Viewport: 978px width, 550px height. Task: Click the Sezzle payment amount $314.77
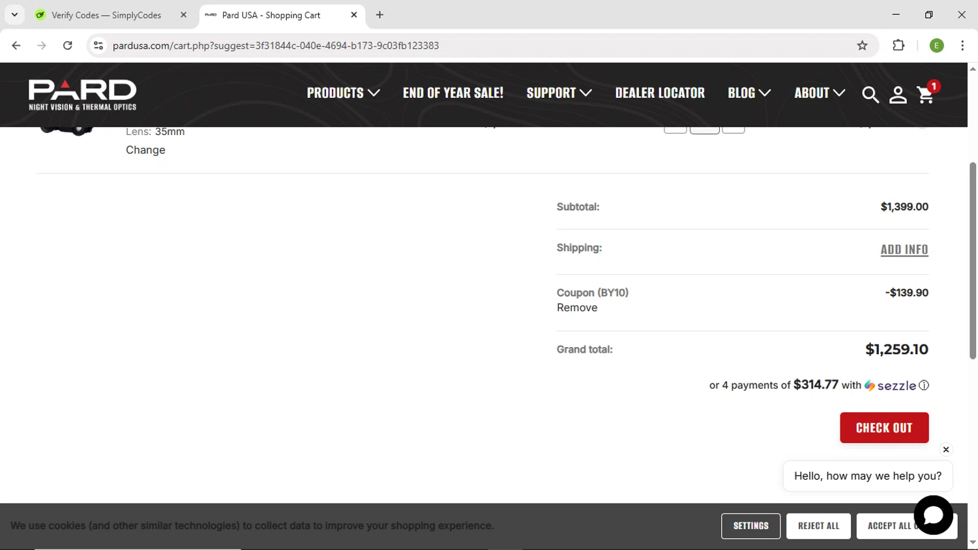pyautogui.click(x=816, y=384)
